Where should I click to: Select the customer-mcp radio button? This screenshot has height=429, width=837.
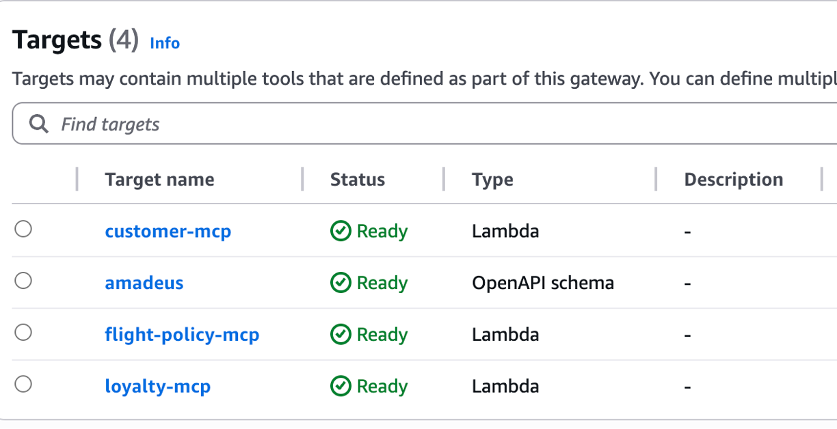(x=23, y=230)
